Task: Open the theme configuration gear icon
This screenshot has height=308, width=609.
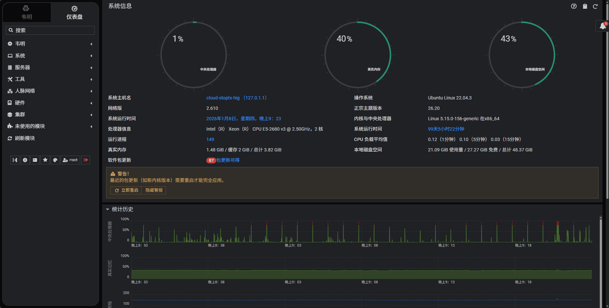Action: click(25, 160)
